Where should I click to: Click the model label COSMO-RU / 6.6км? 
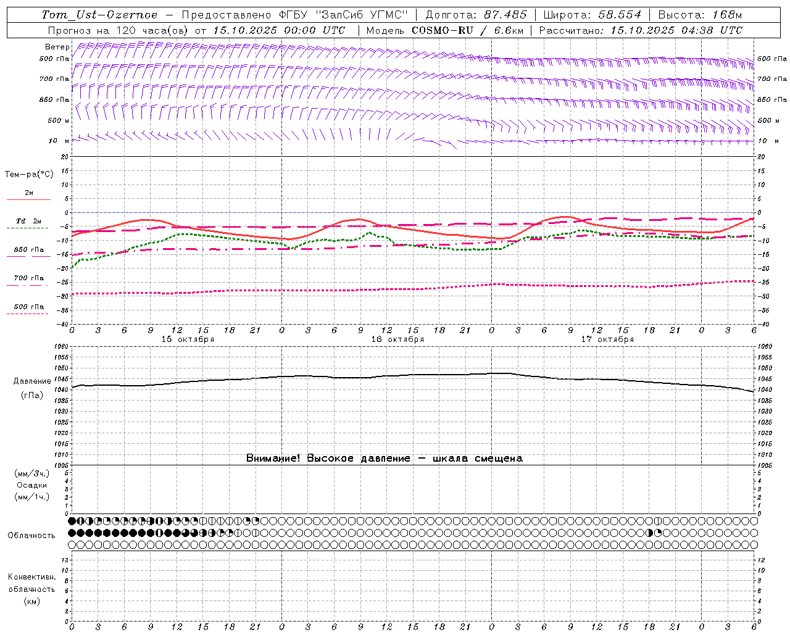tap(467, 30)
